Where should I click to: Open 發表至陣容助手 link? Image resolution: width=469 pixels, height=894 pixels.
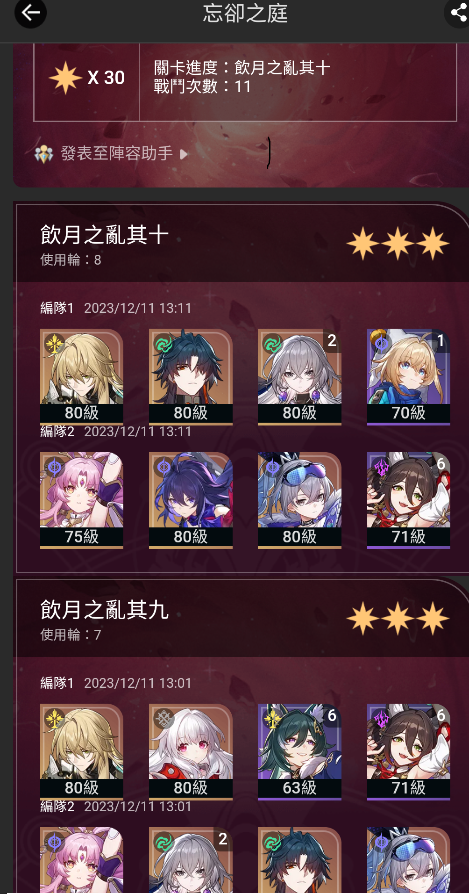pos(117,153)
